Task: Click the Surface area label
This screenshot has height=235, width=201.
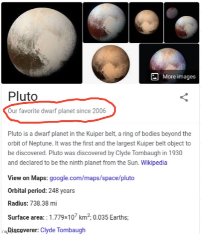Action: point(26,217)
